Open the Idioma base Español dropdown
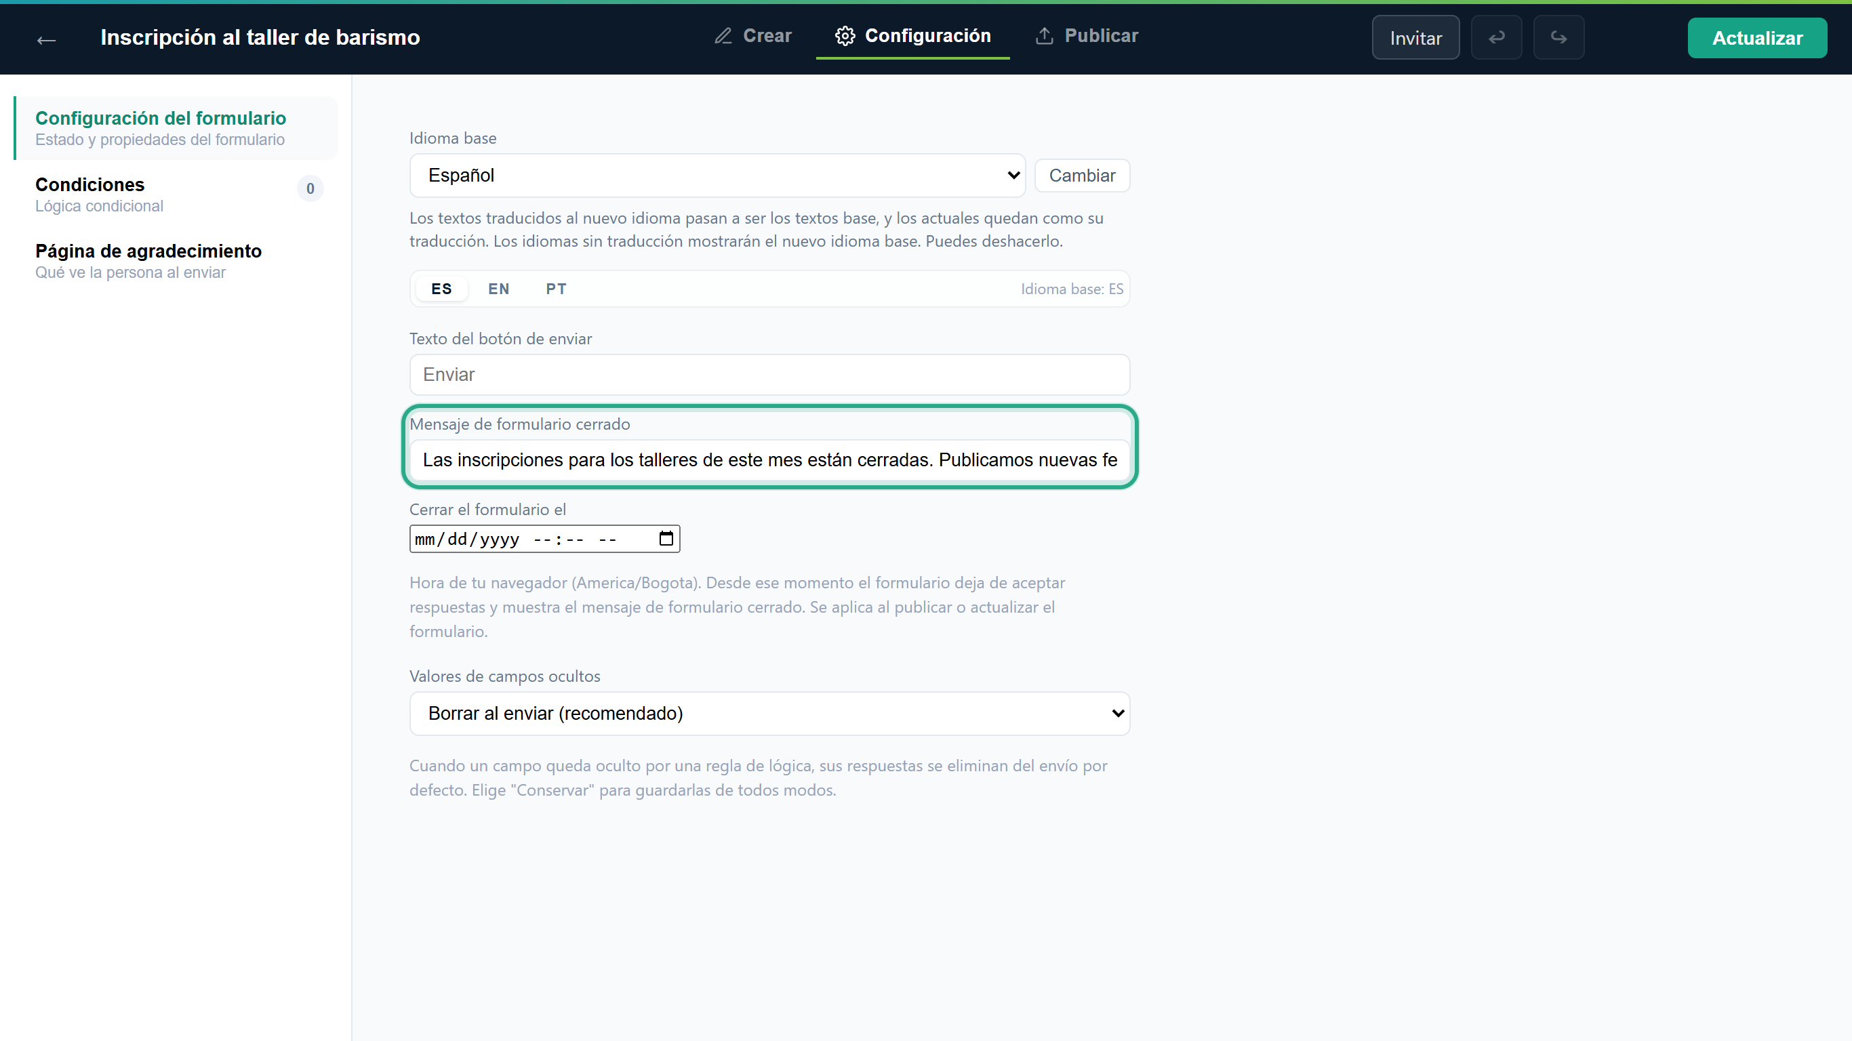This screenshot has height=1041, width=1852. 717,176
